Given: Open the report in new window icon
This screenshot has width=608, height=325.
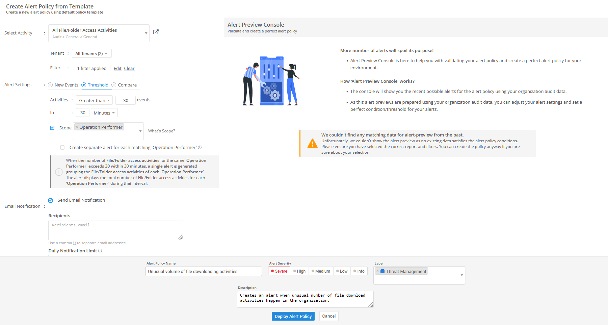Looking at the screenshot, I should point(156,31).
